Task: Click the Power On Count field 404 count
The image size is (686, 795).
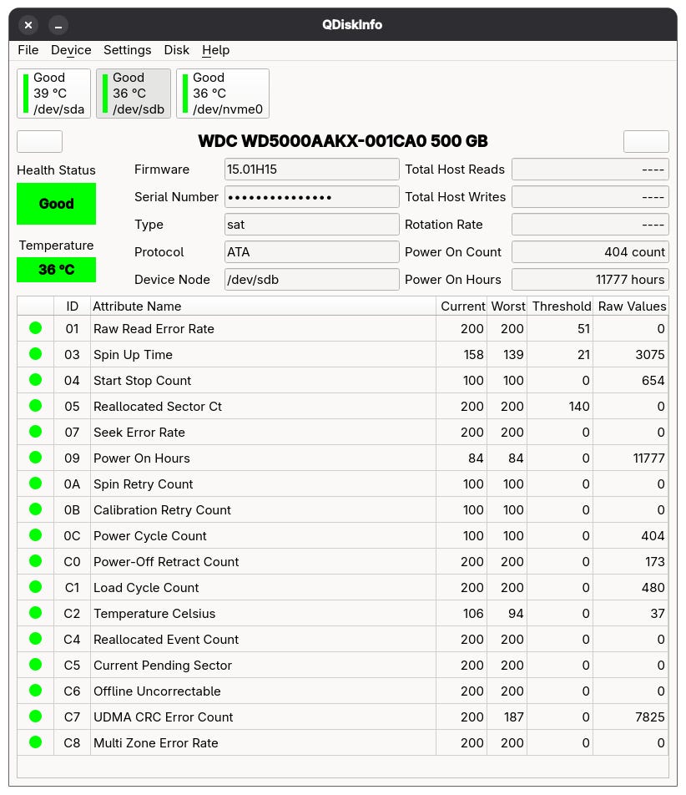Action: tap(590, 252)
